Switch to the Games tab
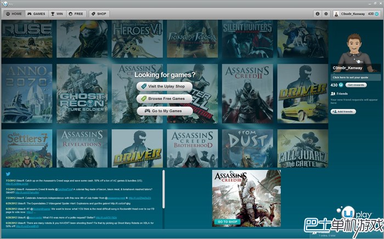The height and width of the screenshot is (239, 384). (36, 14)
